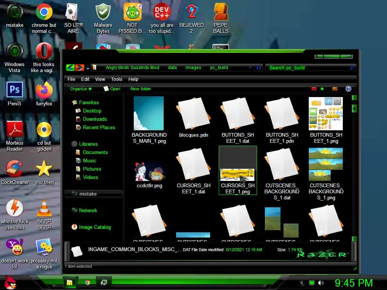
Task: Open the Tools menu
Action: click(116, 79)
